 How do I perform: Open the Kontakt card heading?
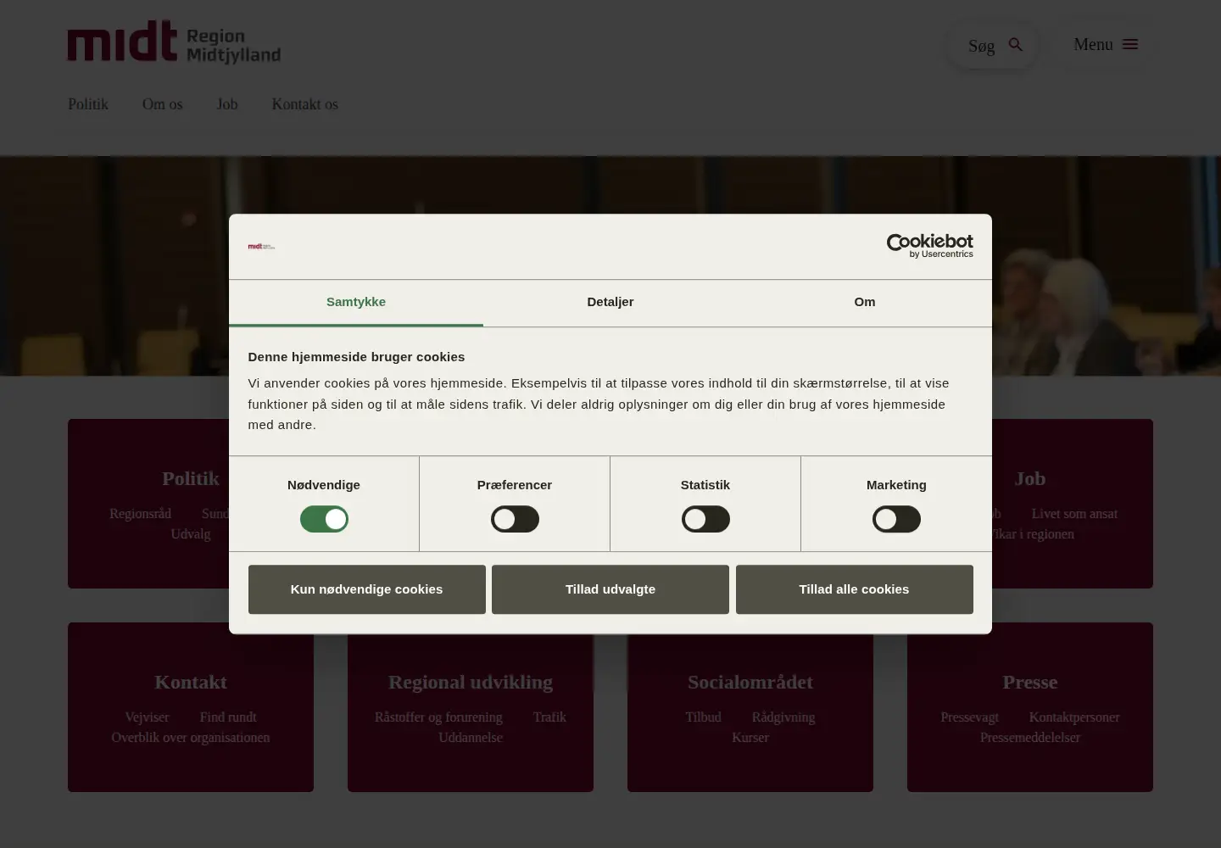click(x=191, y=682)
